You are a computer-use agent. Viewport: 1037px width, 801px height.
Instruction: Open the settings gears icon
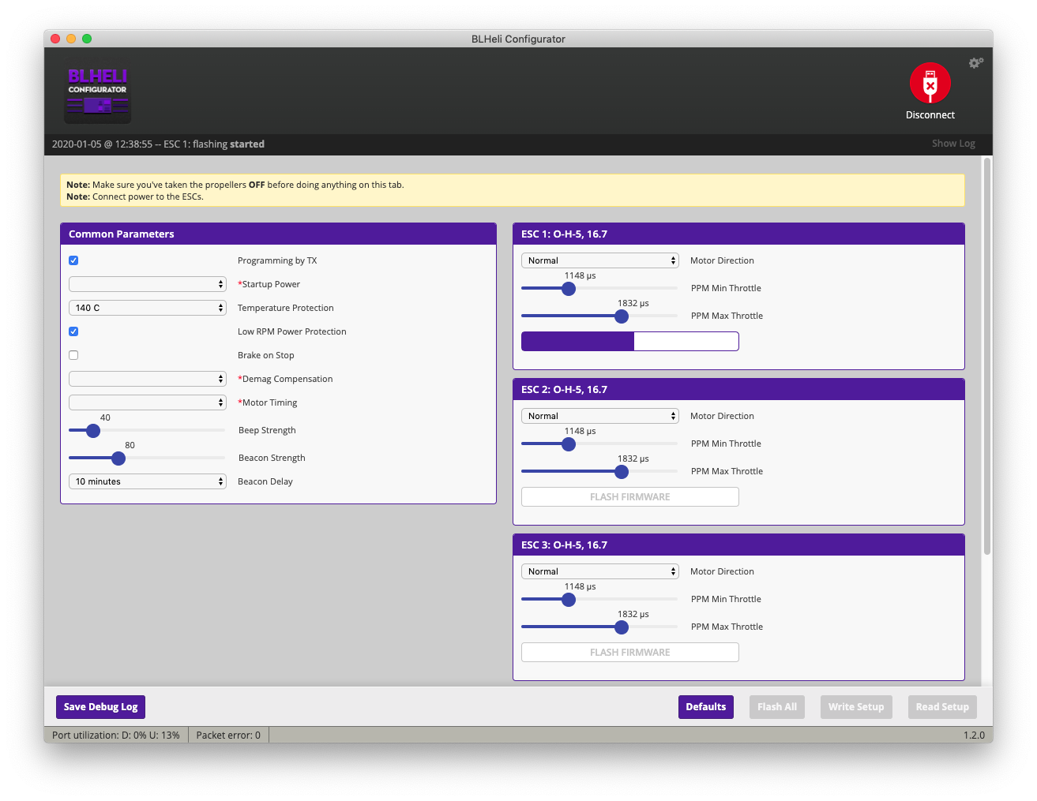pos(976,62)
